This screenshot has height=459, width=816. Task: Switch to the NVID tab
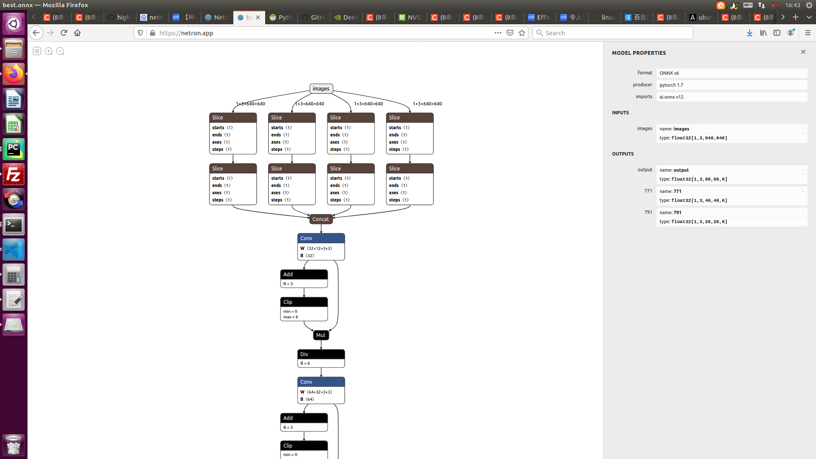click(x=410, y=17)
